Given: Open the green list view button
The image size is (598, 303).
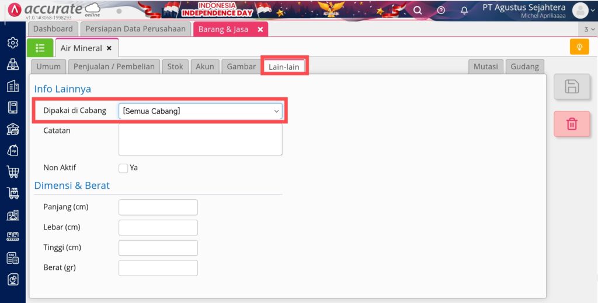Looking at the screenshot, I should 40,48.
